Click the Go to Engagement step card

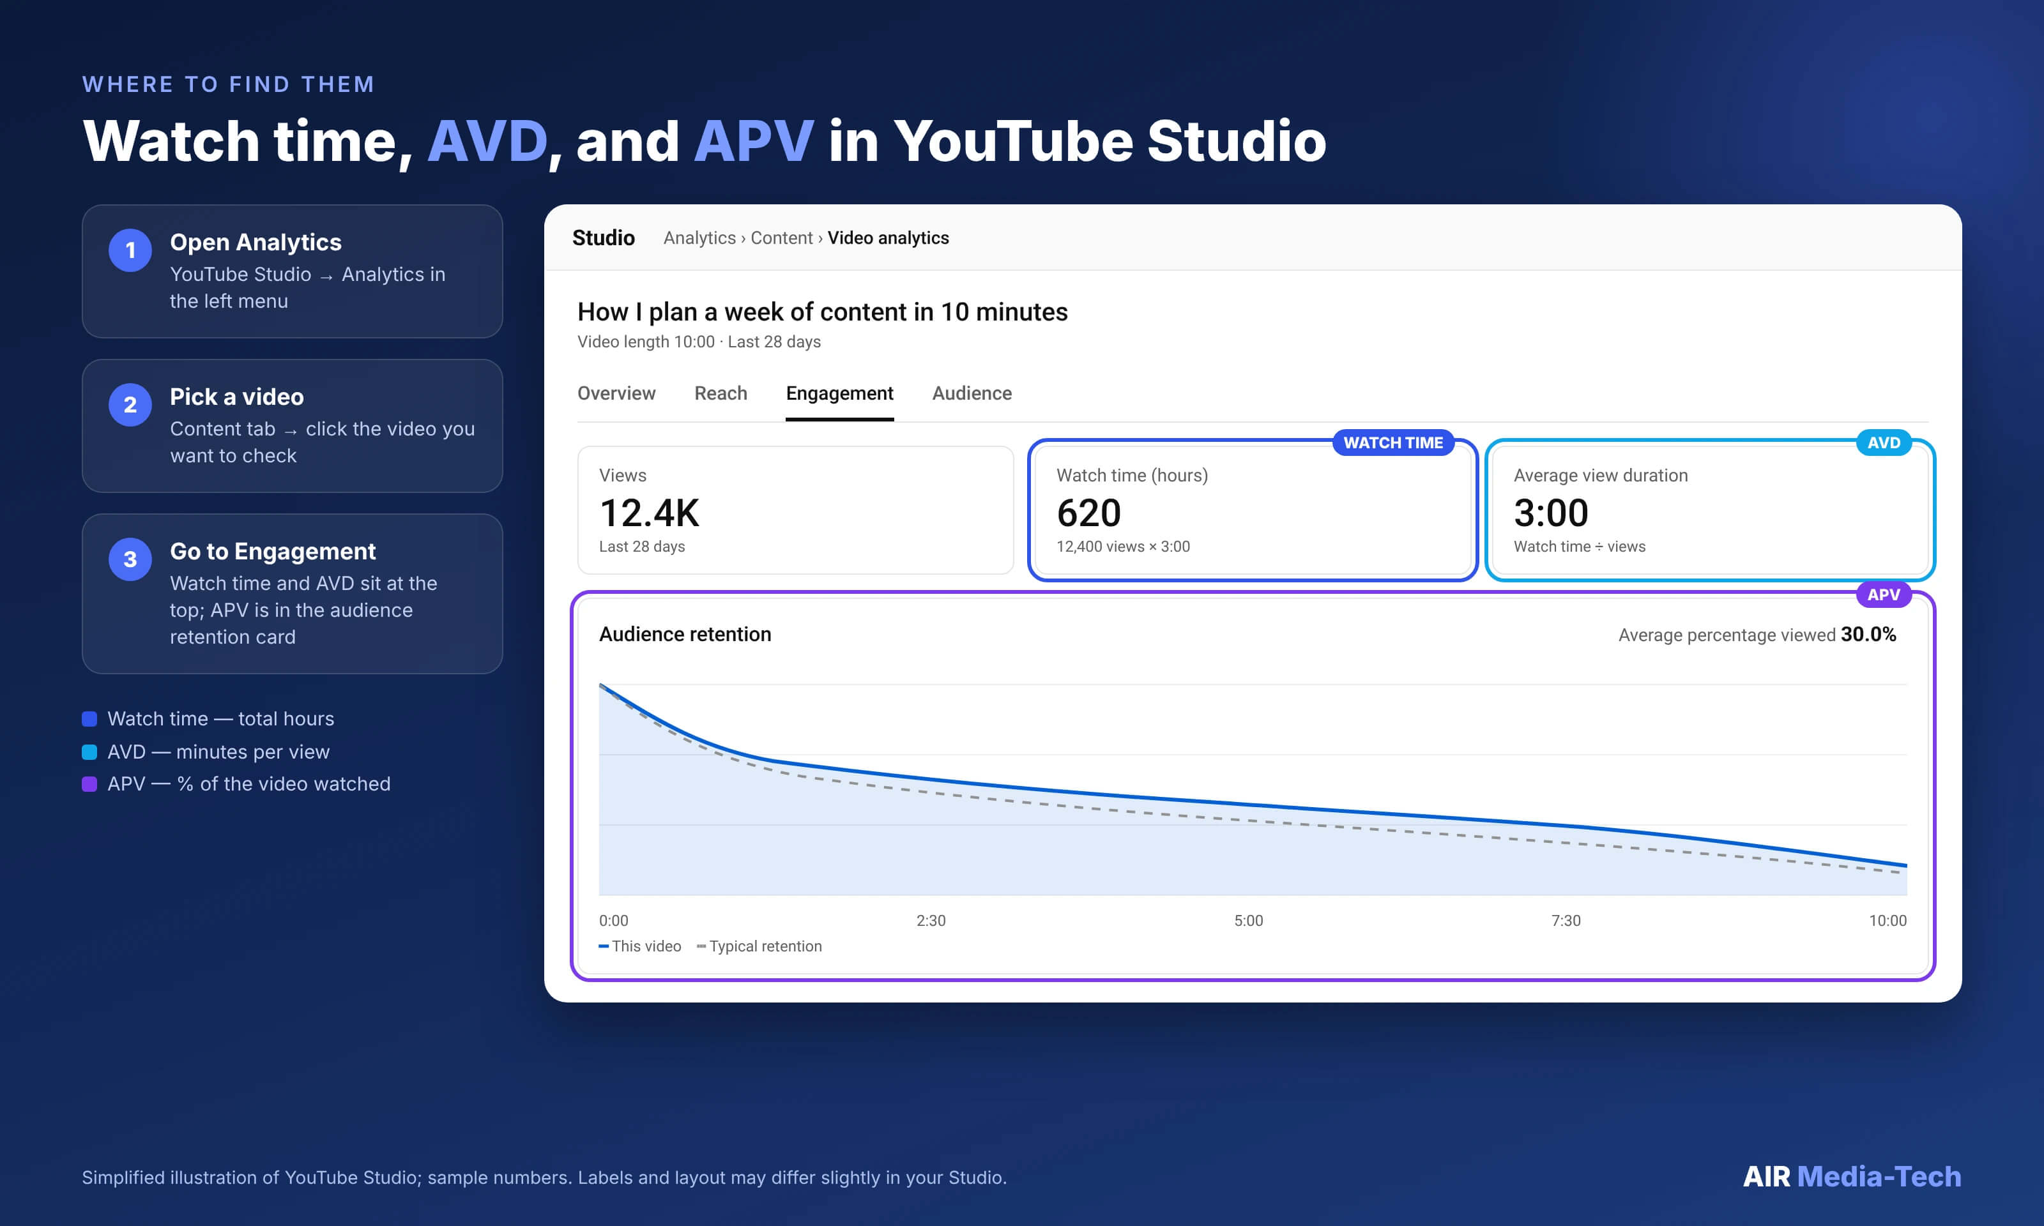[x=293, y=593]
